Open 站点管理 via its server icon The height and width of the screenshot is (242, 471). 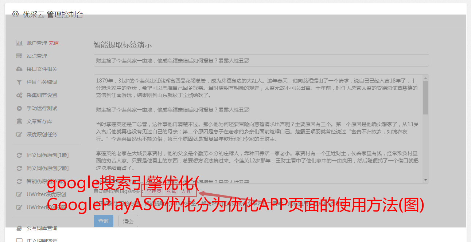tap(19, 56)
